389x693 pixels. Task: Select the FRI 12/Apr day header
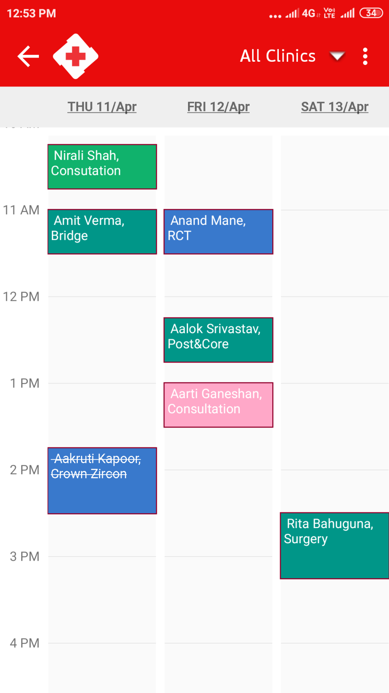click(218, 107)
